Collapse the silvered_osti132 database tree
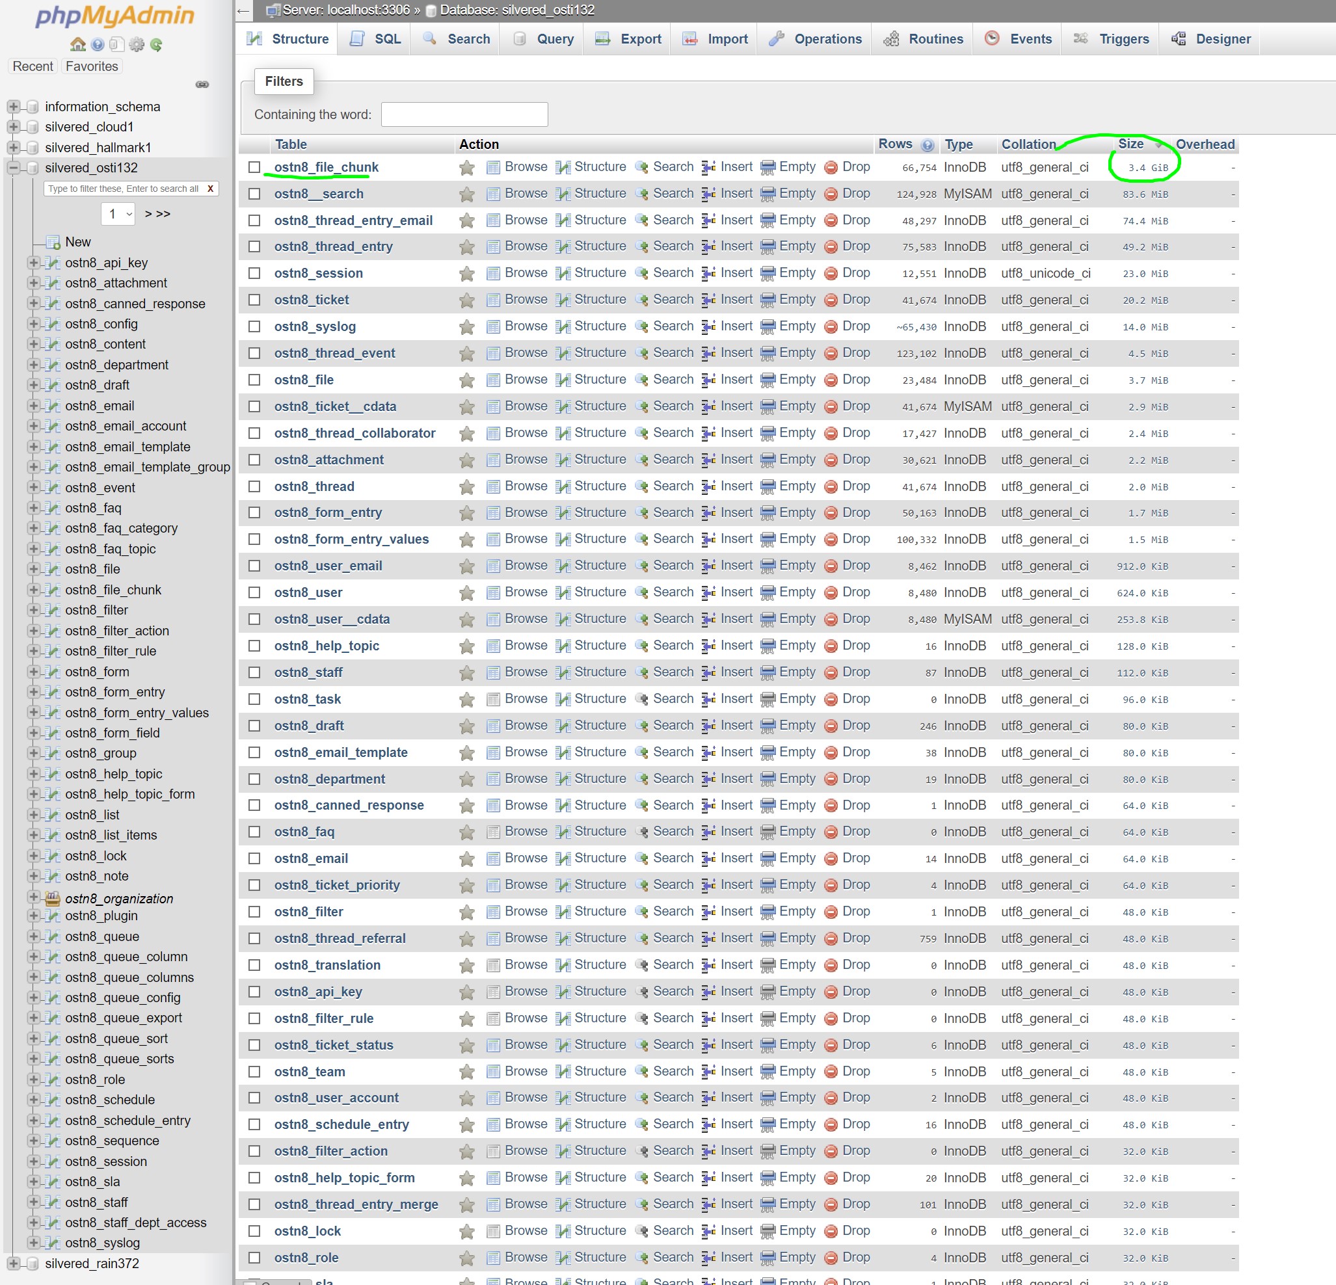This screenshot has height=1285, width=1336. click(13, 168)
